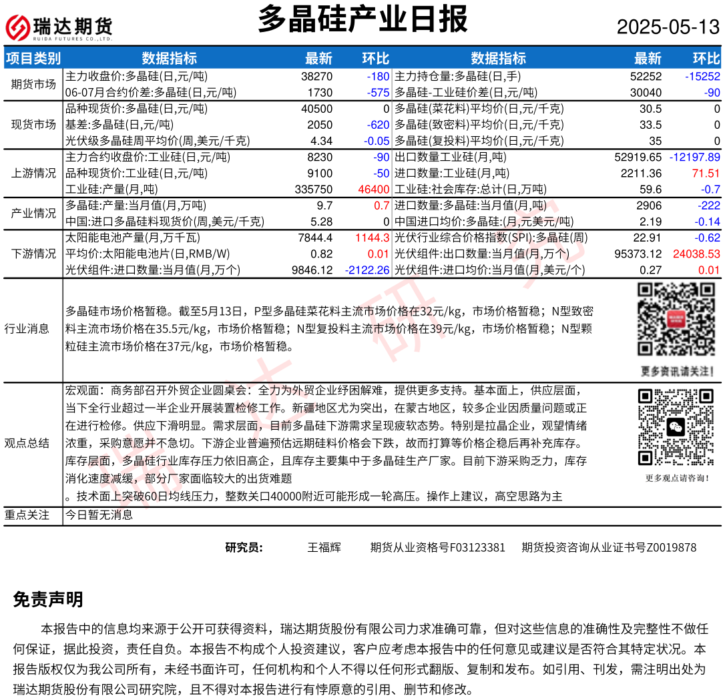The height and width of the screenshot is (698, 725).
Task: Click 多晶硅-工业硅价差 value 30040
Action: pos(646,93)
